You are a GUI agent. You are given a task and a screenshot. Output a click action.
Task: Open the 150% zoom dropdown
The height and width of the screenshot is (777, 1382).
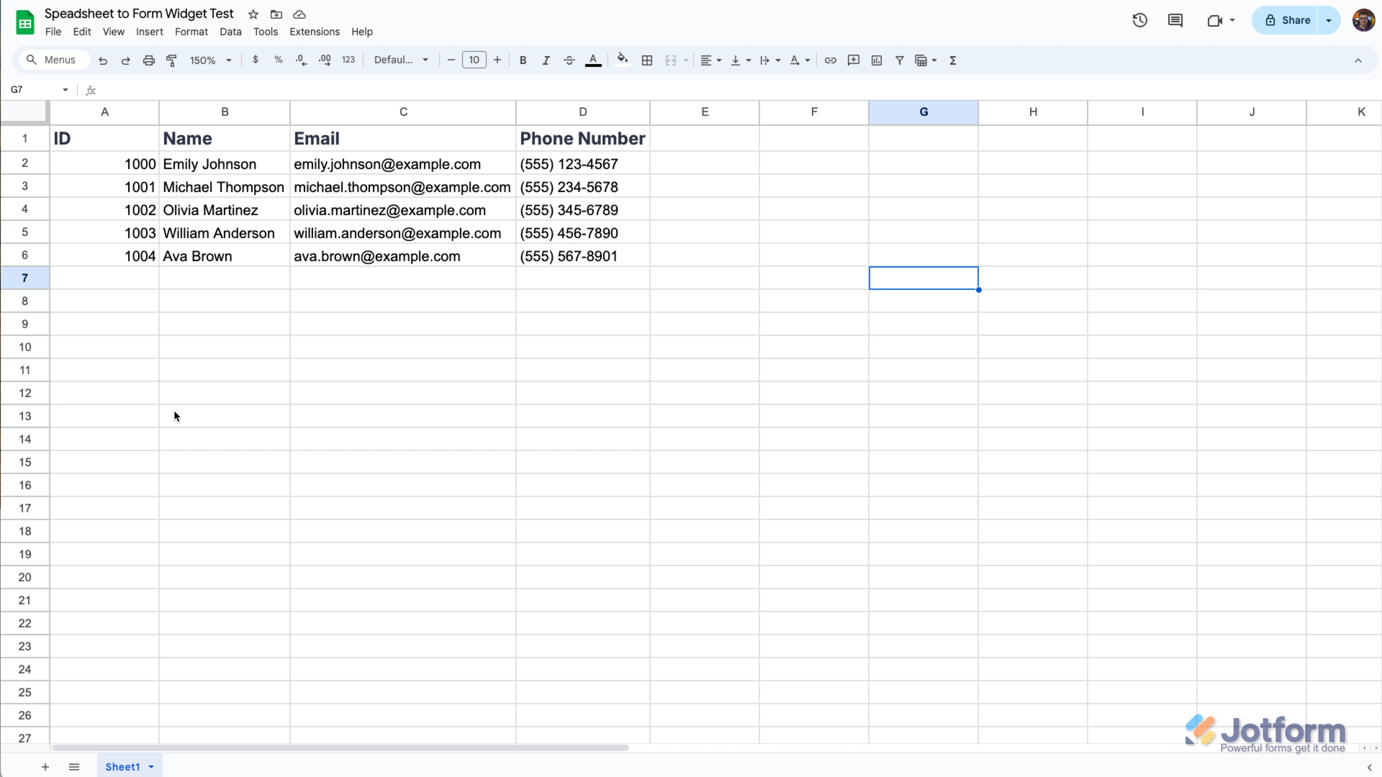210,60
